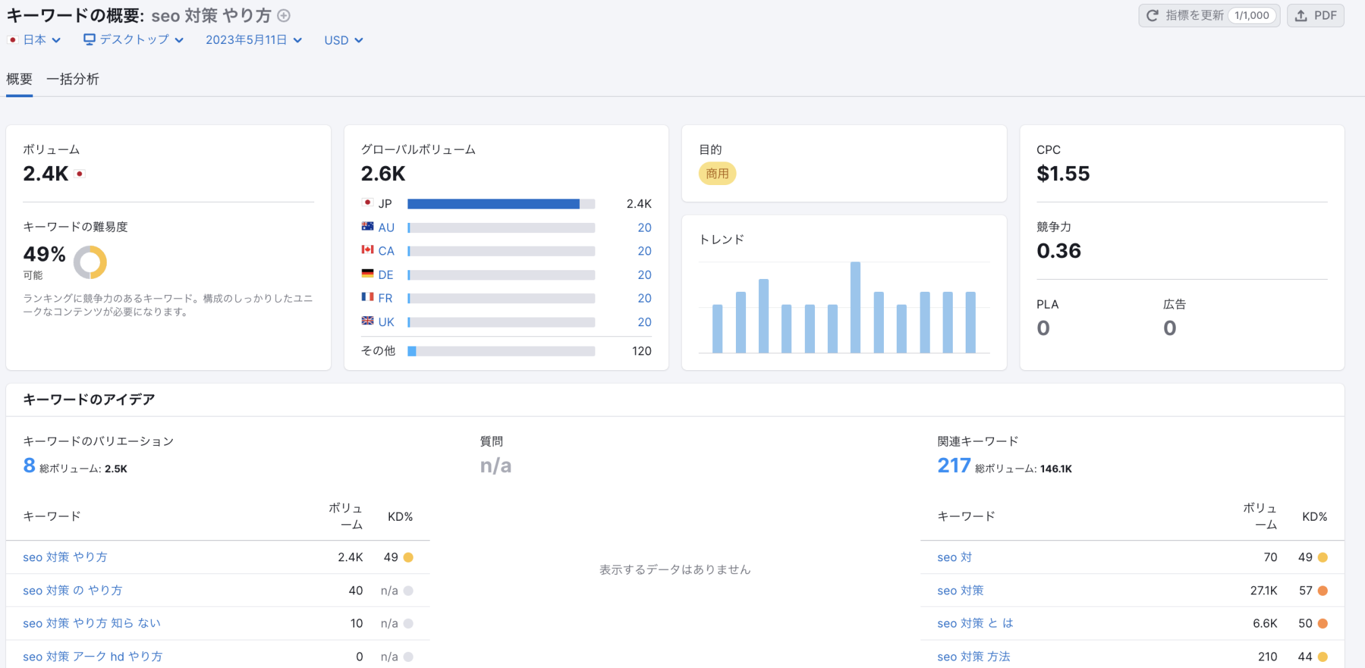This screenshot has width=1365, height=668.
Task: Select the 概要 tab
Action: coord(18,79)
